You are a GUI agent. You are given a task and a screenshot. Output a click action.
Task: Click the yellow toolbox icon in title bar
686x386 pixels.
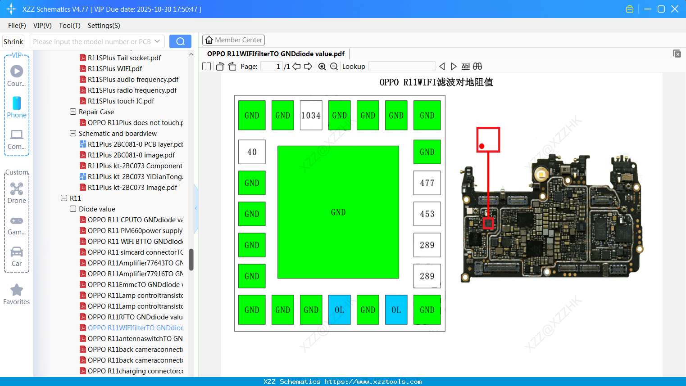click(x=630, y=9)
